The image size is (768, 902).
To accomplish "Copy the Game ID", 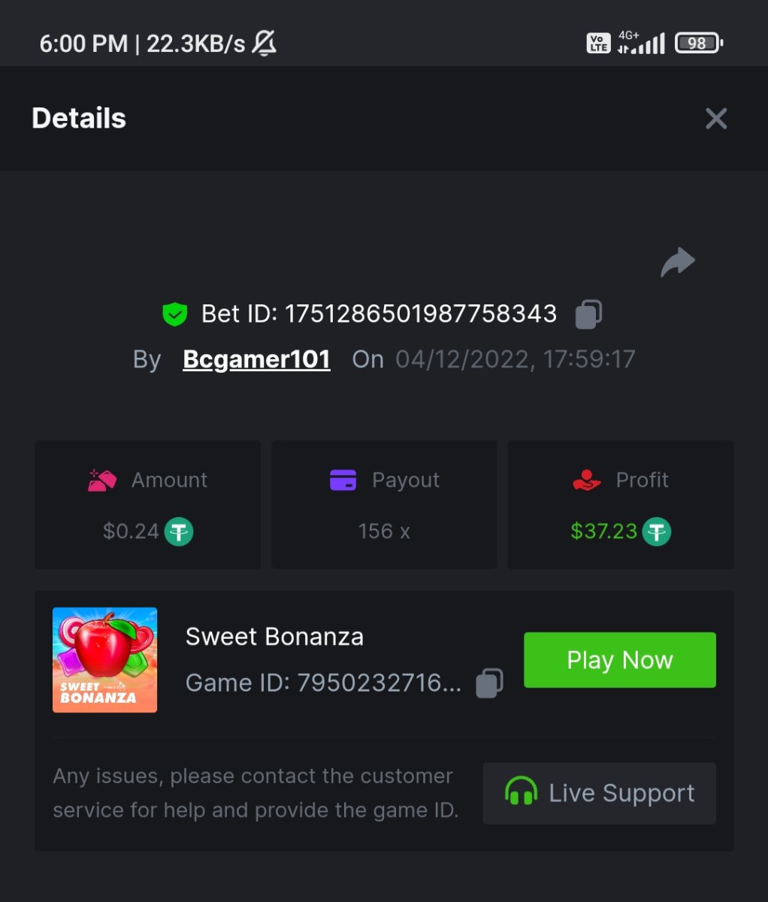I will point(489,683).
